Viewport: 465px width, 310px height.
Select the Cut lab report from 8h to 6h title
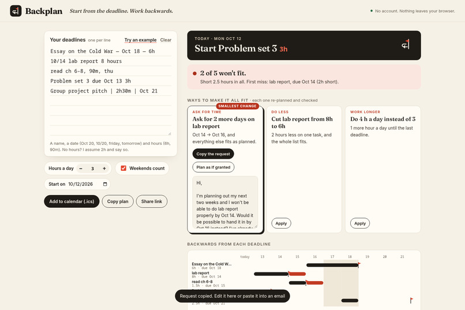(x=302, y=122)
